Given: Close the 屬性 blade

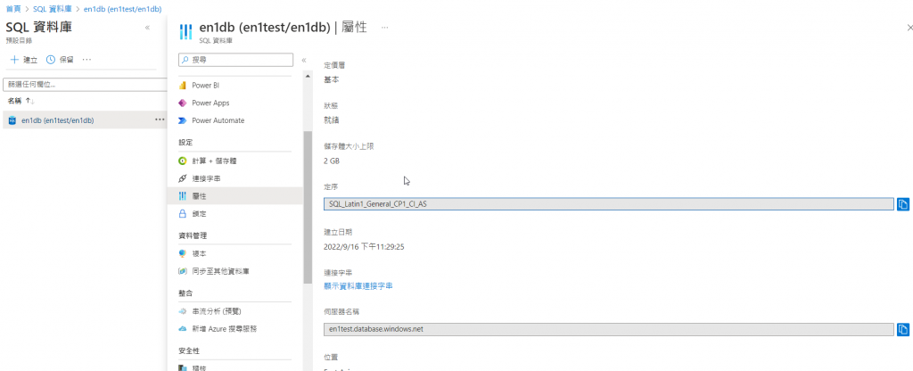Looking at the screenshot, I should (909, 28).
